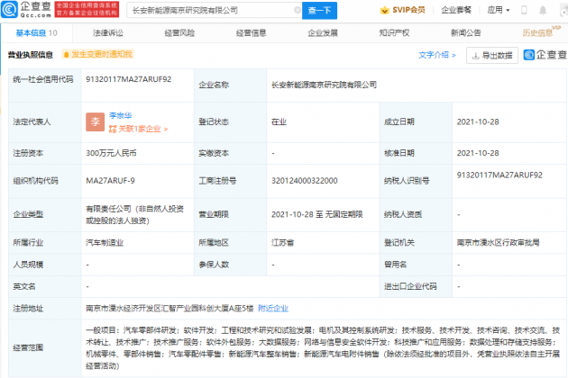This screenshot has height=378, width=568.
Task: Click the 李 legal representative avatar
Action: coord(96,121)
